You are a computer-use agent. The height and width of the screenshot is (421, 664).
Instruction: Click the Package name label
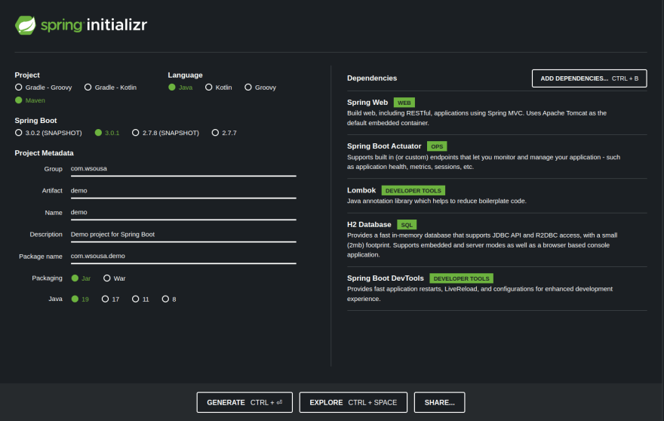click(41, 257)
